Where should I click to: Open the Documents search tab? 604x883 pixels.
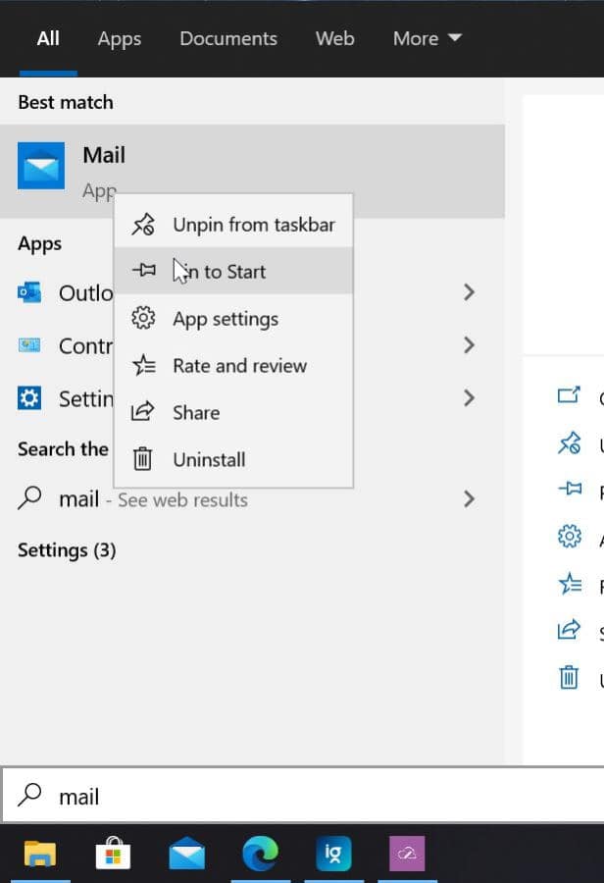point(228,38)
